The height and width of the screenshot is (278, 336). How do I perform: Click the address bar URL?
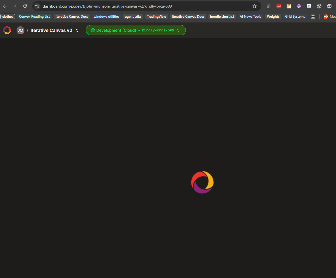click(x=107, y=6)
